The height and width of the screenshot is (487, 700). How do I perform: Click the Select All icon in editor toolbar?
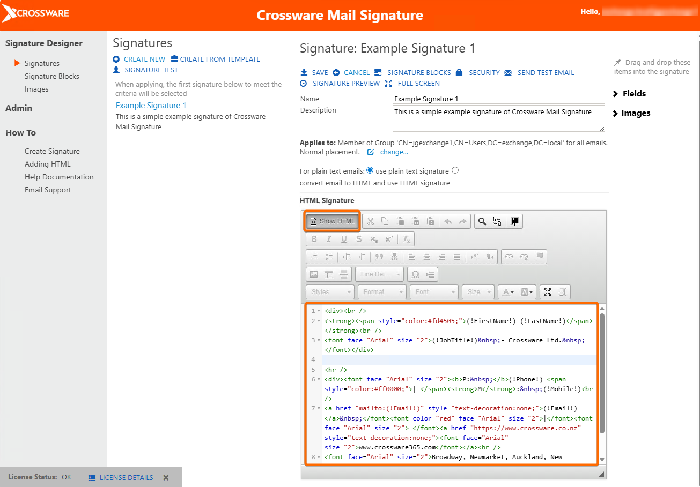click(515, 221)
